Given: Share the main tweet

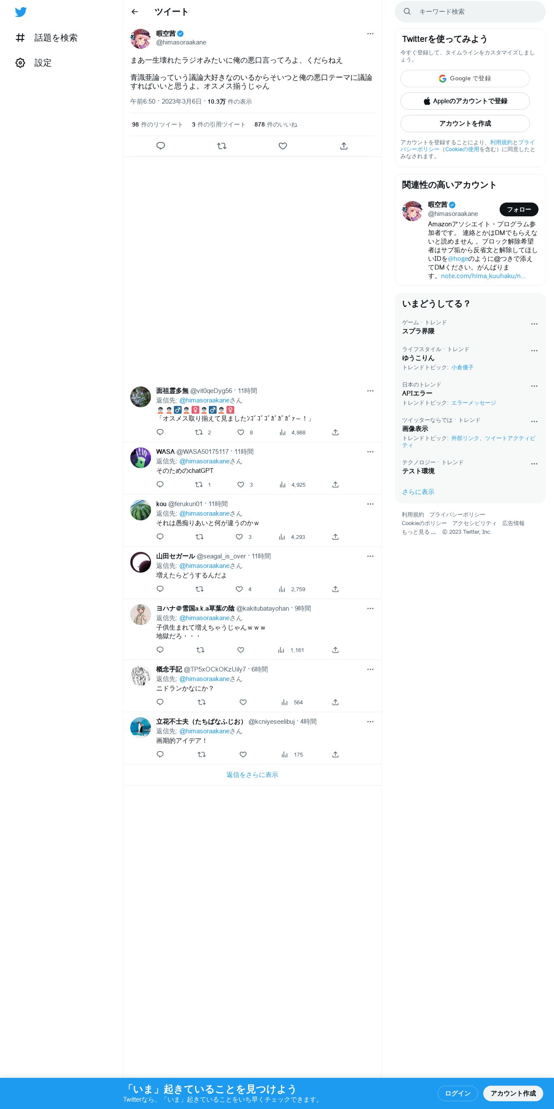Looking at the screenshot, I should [x=344, y=146].
